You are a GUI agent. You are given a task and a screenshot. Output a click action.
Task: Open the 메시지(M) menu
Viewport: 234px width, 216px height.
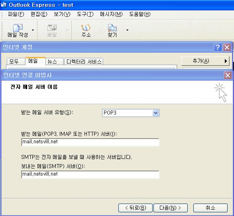point(111,14)
